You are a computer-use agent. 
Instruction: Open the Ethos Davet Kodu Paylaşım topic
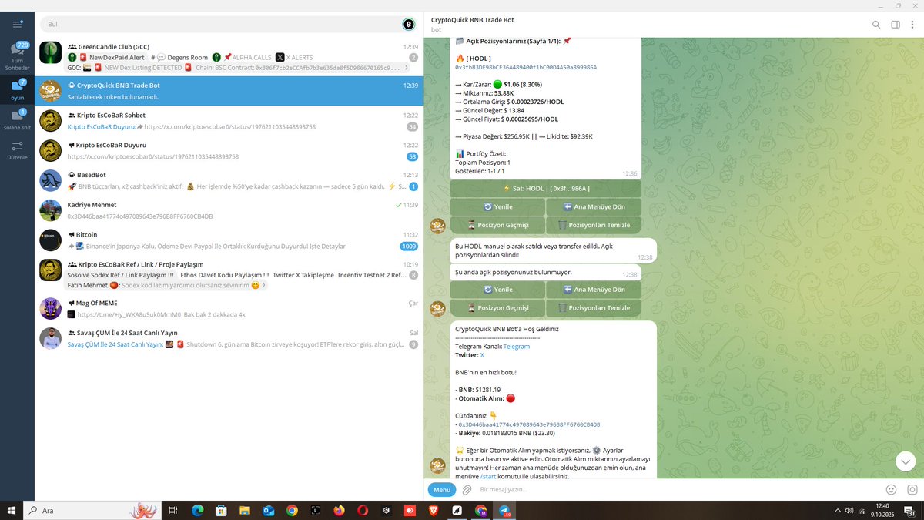[x=225, y=275]
